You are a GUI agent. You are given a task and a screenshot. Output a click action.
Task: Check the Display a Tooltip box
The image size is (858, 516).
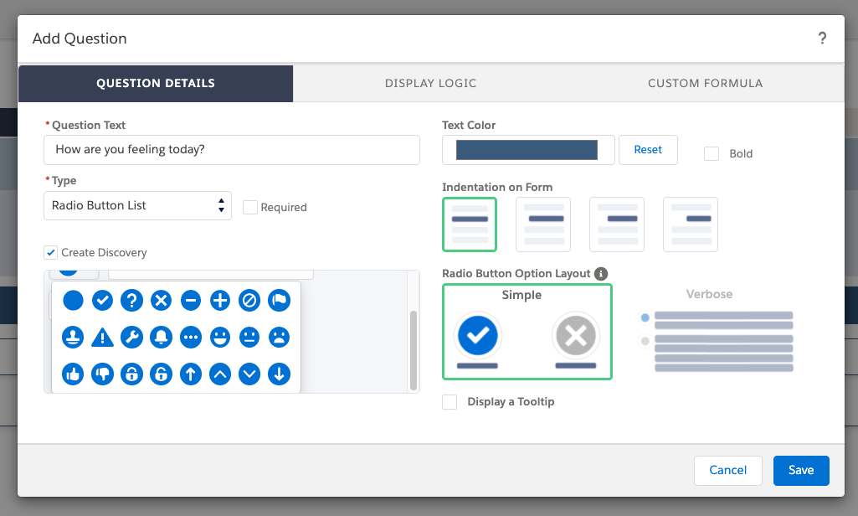(450, 401)
